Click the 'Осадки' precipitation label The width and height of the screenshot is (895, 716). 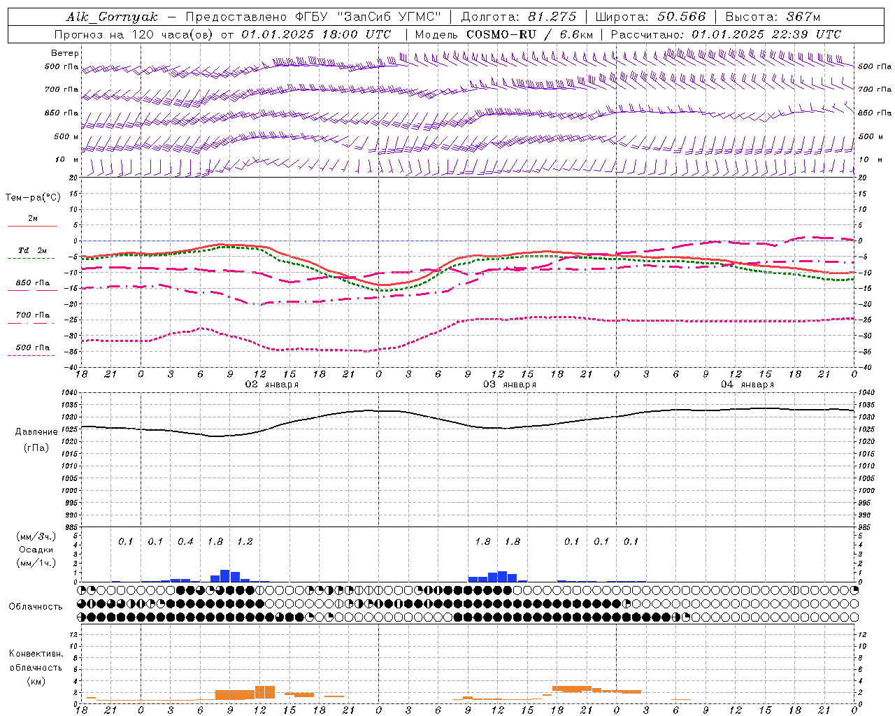tap(36, 550)
